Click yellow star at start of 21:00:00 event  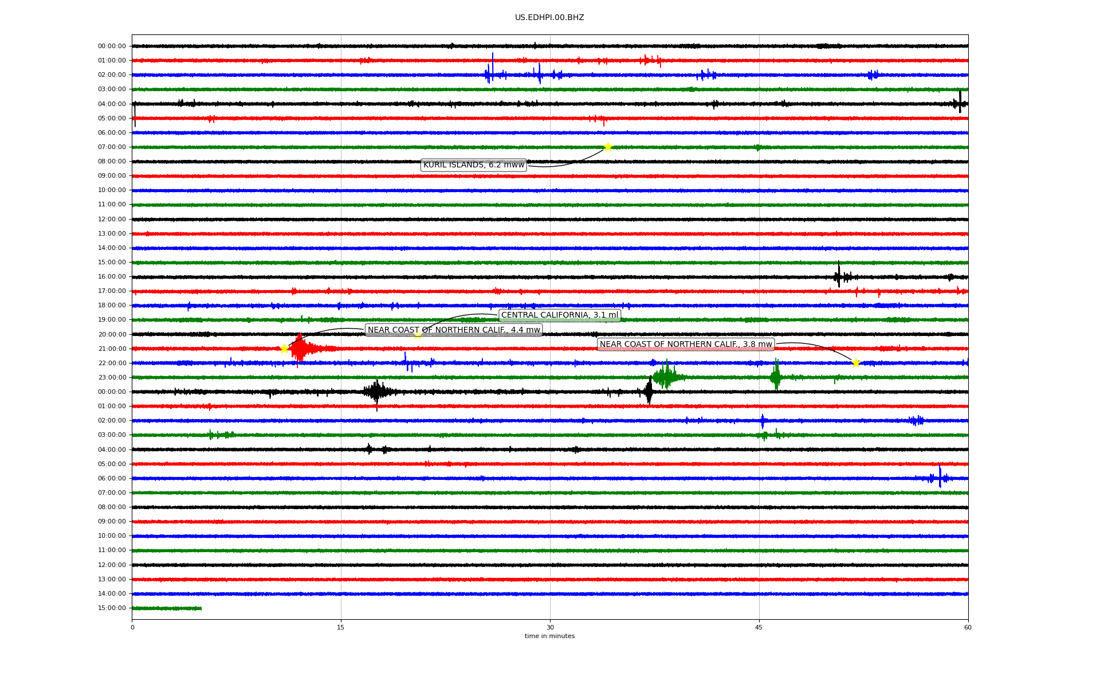tap(284, 349)
